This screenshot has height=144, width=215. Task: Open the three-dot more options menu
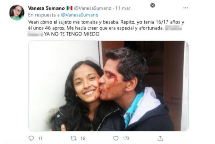pyautogui.click(x=186, y=8)
